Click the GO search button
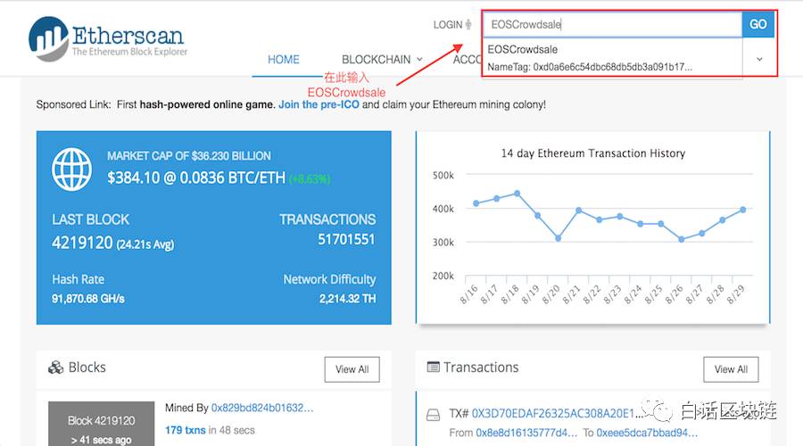 pos(757,24)
